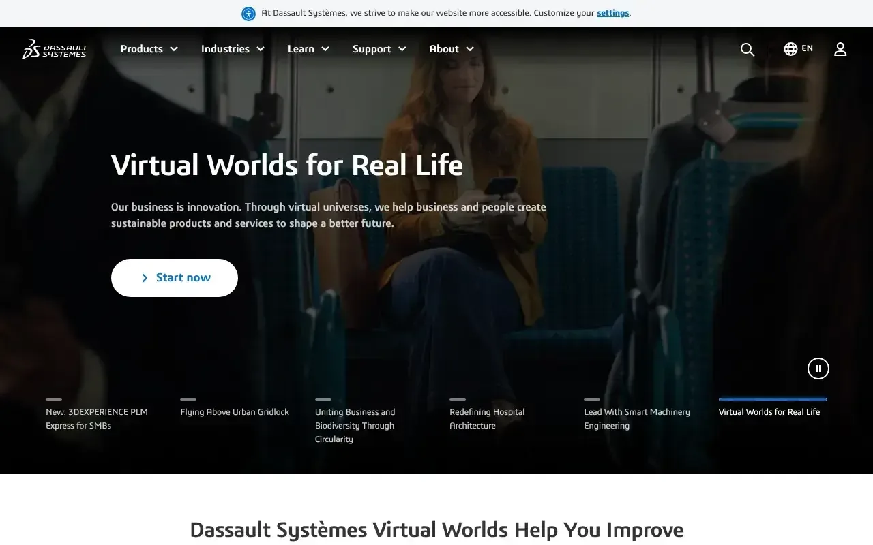Click the globe language icon

(x=789, y=48)
